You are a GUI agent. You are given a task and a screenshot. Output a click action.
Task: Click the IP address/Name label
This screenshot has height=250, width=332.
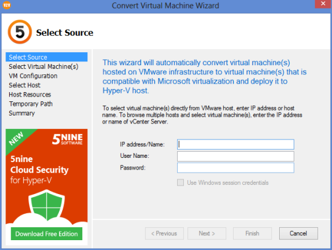coord(142,144)
